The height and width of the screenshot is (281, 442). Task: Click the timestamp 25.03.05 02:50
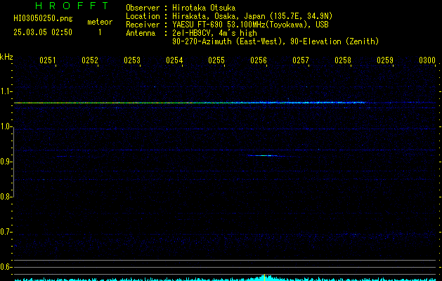click(x=43, y=32)
